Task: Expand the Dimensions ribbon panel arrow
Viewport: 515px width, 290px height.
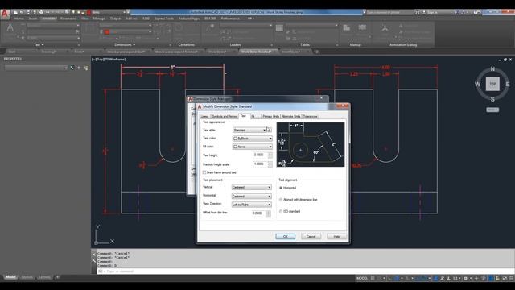Action: [x=134, y=45]
